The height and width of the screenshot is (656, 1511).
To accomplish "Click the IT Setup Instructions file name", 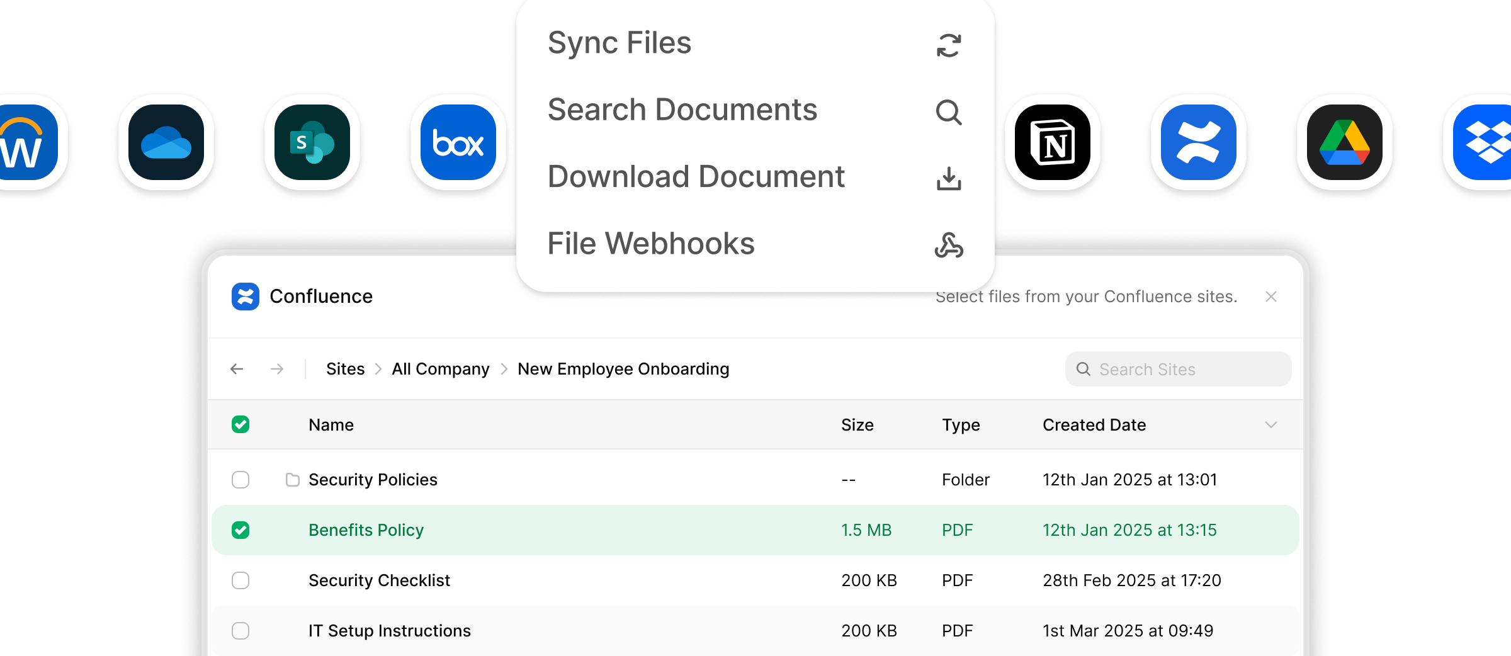I will coord(390,631).
